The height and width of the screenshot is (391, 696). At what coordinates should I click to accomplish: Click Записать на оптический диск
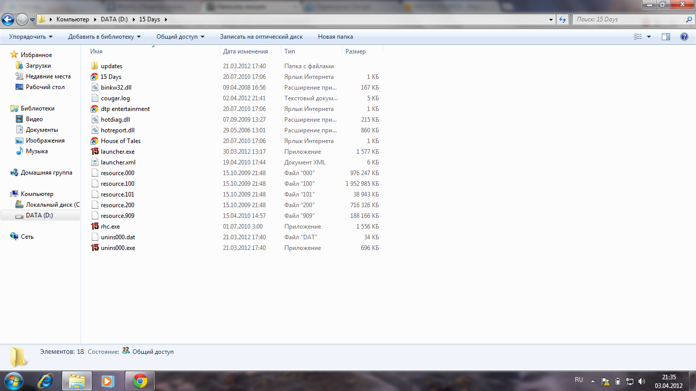(261, 37)
